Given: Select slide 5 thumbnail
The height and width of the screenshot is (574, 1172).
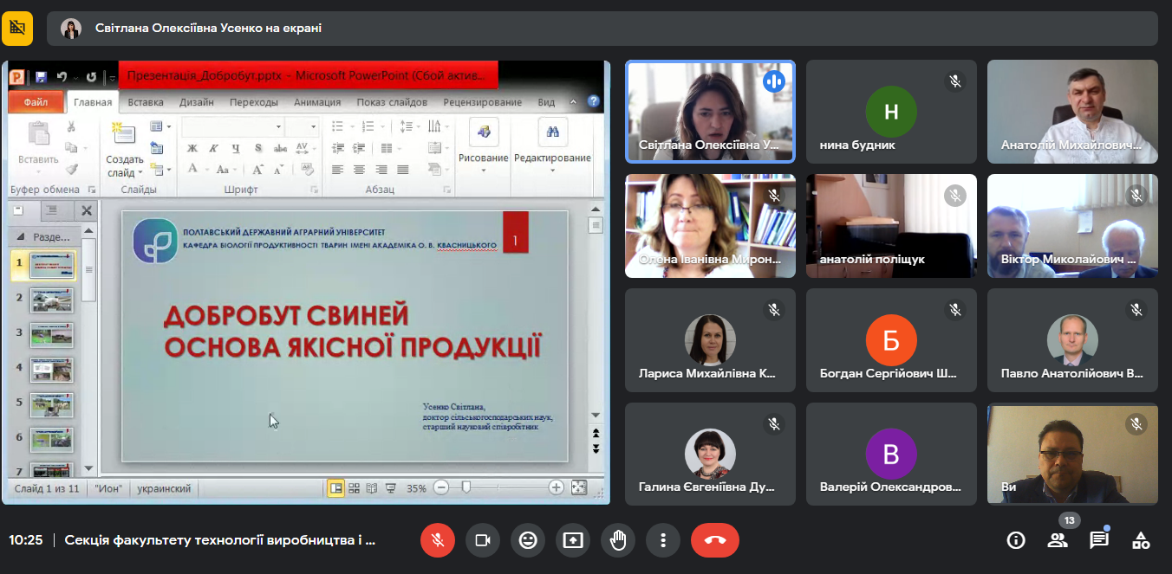Looking at the screenshot, I should click(x=52, y=404).
